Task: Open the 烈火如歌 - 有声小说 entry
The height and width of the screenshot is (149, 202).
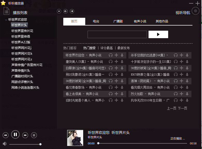Action: 145,94
